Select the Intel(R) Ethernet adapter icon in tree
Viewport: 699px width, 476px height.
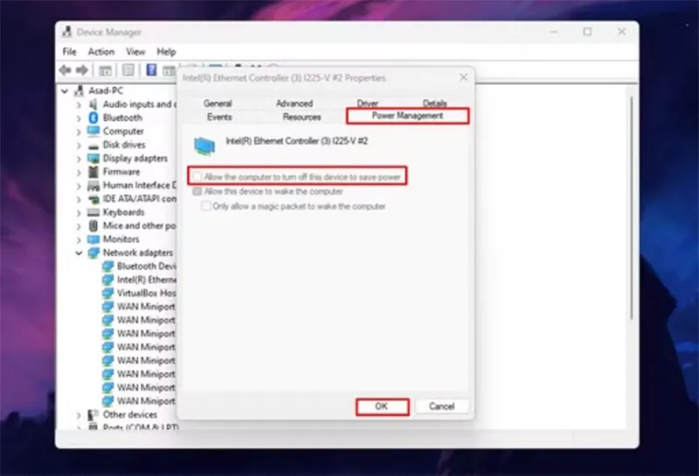click(x=107, y=279)
